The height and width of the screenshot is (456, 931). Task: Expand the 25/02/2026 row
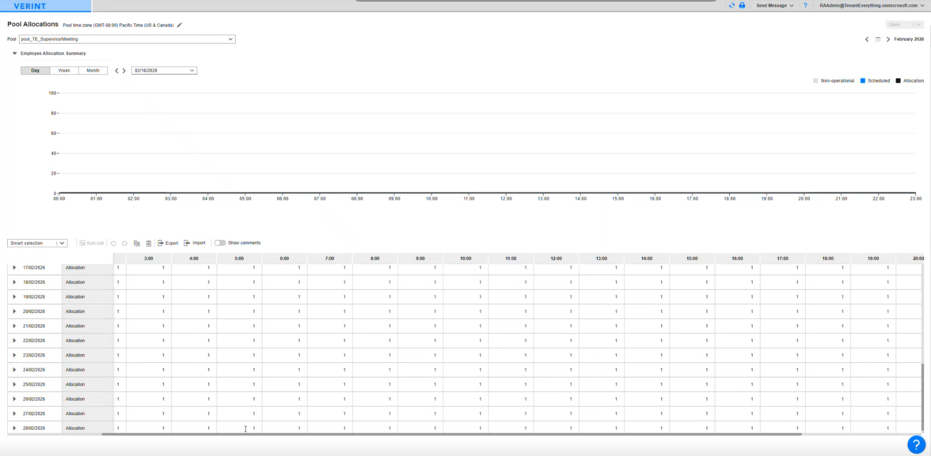pyautogui.click(x=15, y=385)
